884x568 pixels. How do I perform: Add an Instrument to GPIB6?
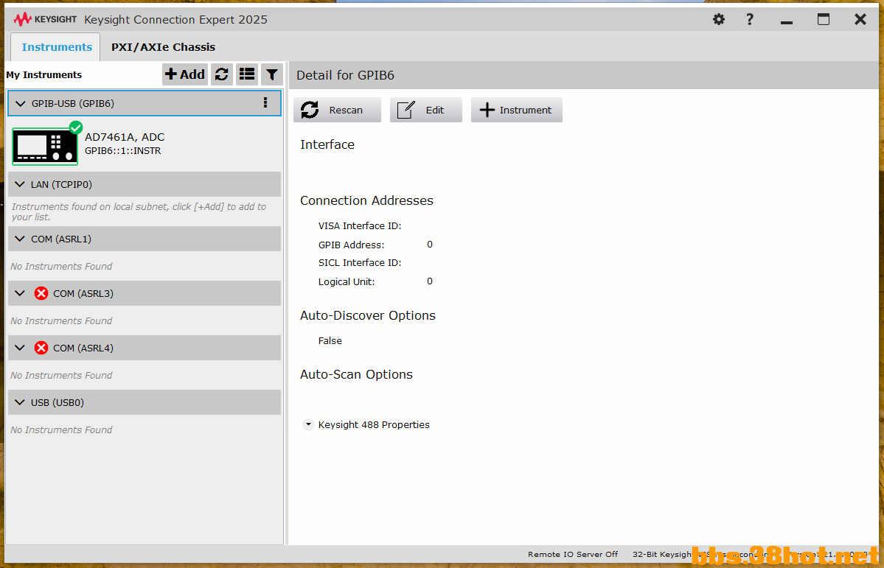click(516, 110)
